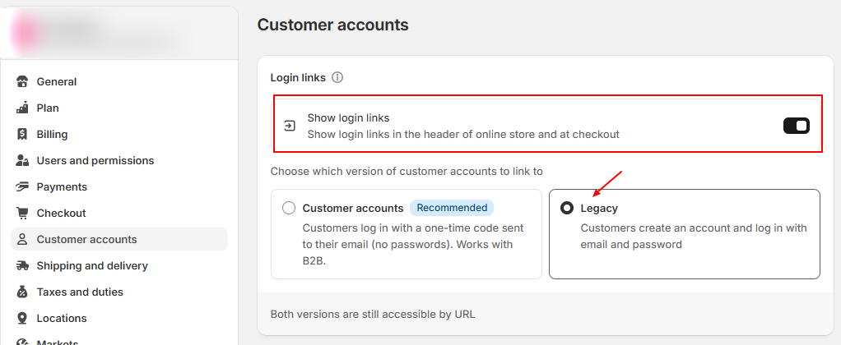The image size is (841, 345).
Task: Open Customer accounts settings in sidebar
Action: point(86,239)
